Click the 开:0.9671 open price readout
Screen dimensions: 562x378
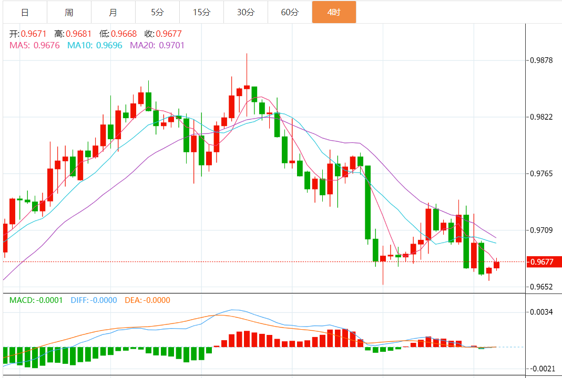[28, 34]
